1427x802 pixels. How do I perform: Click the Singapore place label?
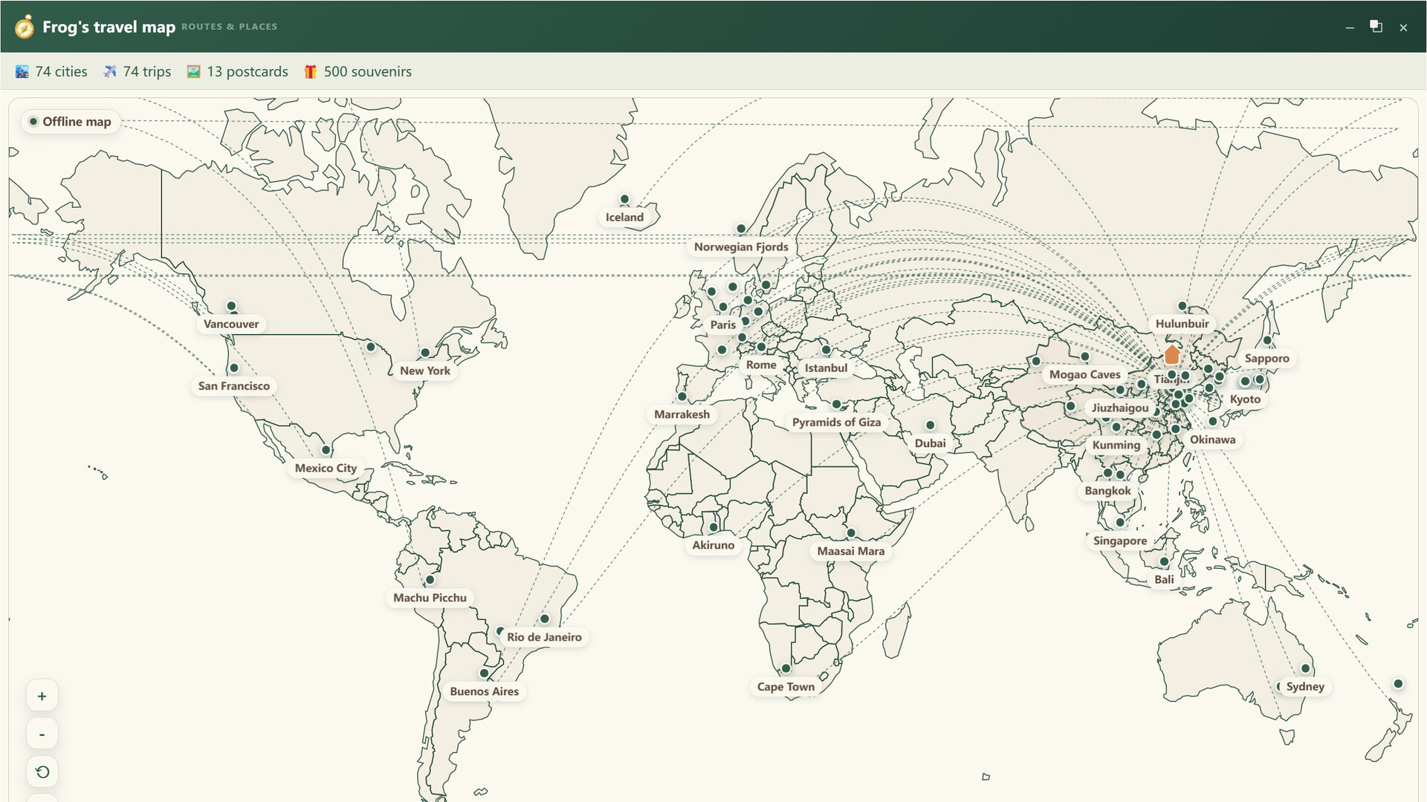pos(1120,541)
